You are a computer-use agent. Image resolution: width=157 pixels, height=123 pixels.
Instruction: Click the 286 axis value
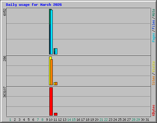click(5, 58)
